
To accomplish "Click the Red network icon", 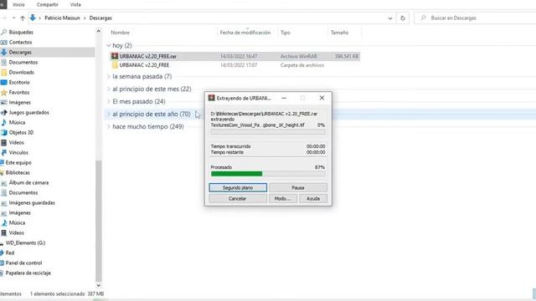I will tap(2, 253).
